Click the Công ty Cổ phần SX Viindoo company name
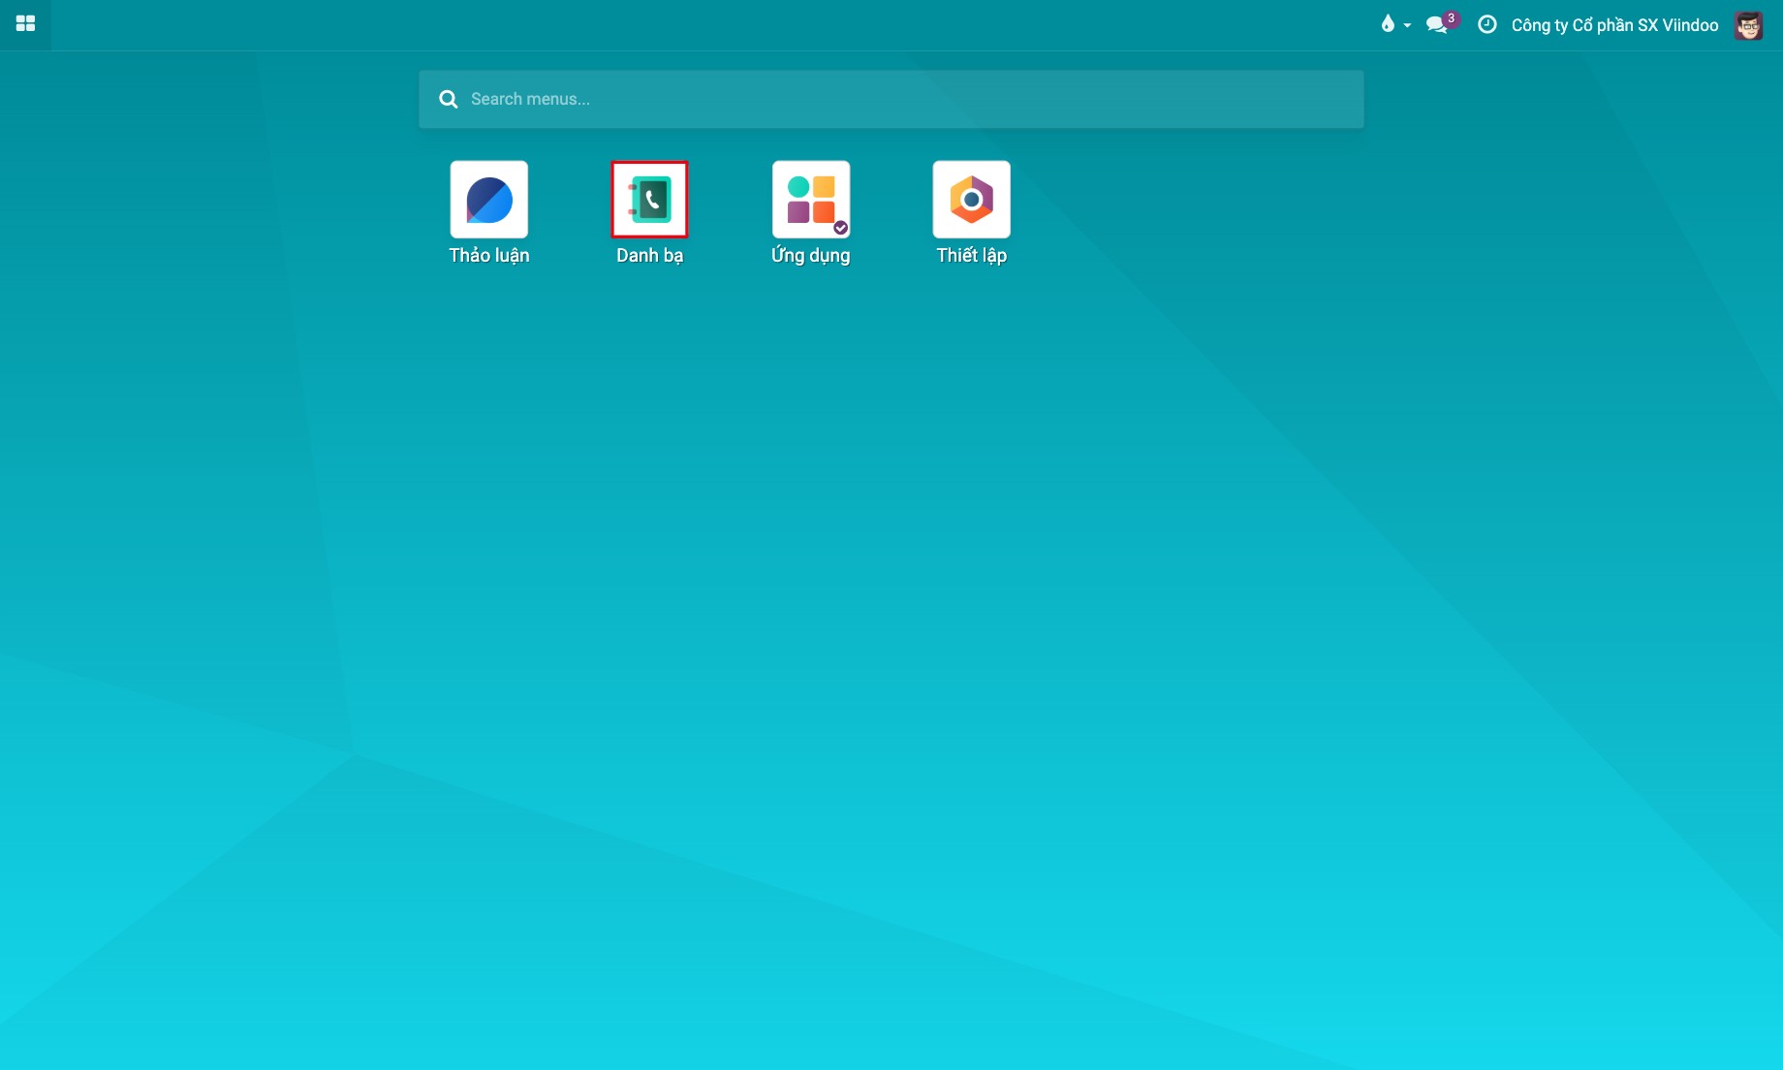This screenshot has height=1070, width=1783. pos(1614,25)
